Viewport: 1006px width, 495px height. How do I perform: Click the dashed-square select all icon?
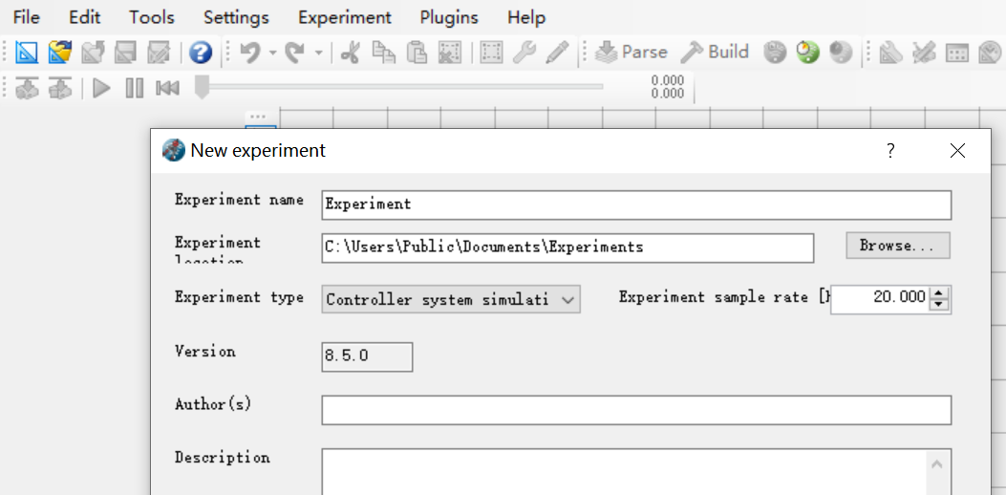[x=491, y=52]
